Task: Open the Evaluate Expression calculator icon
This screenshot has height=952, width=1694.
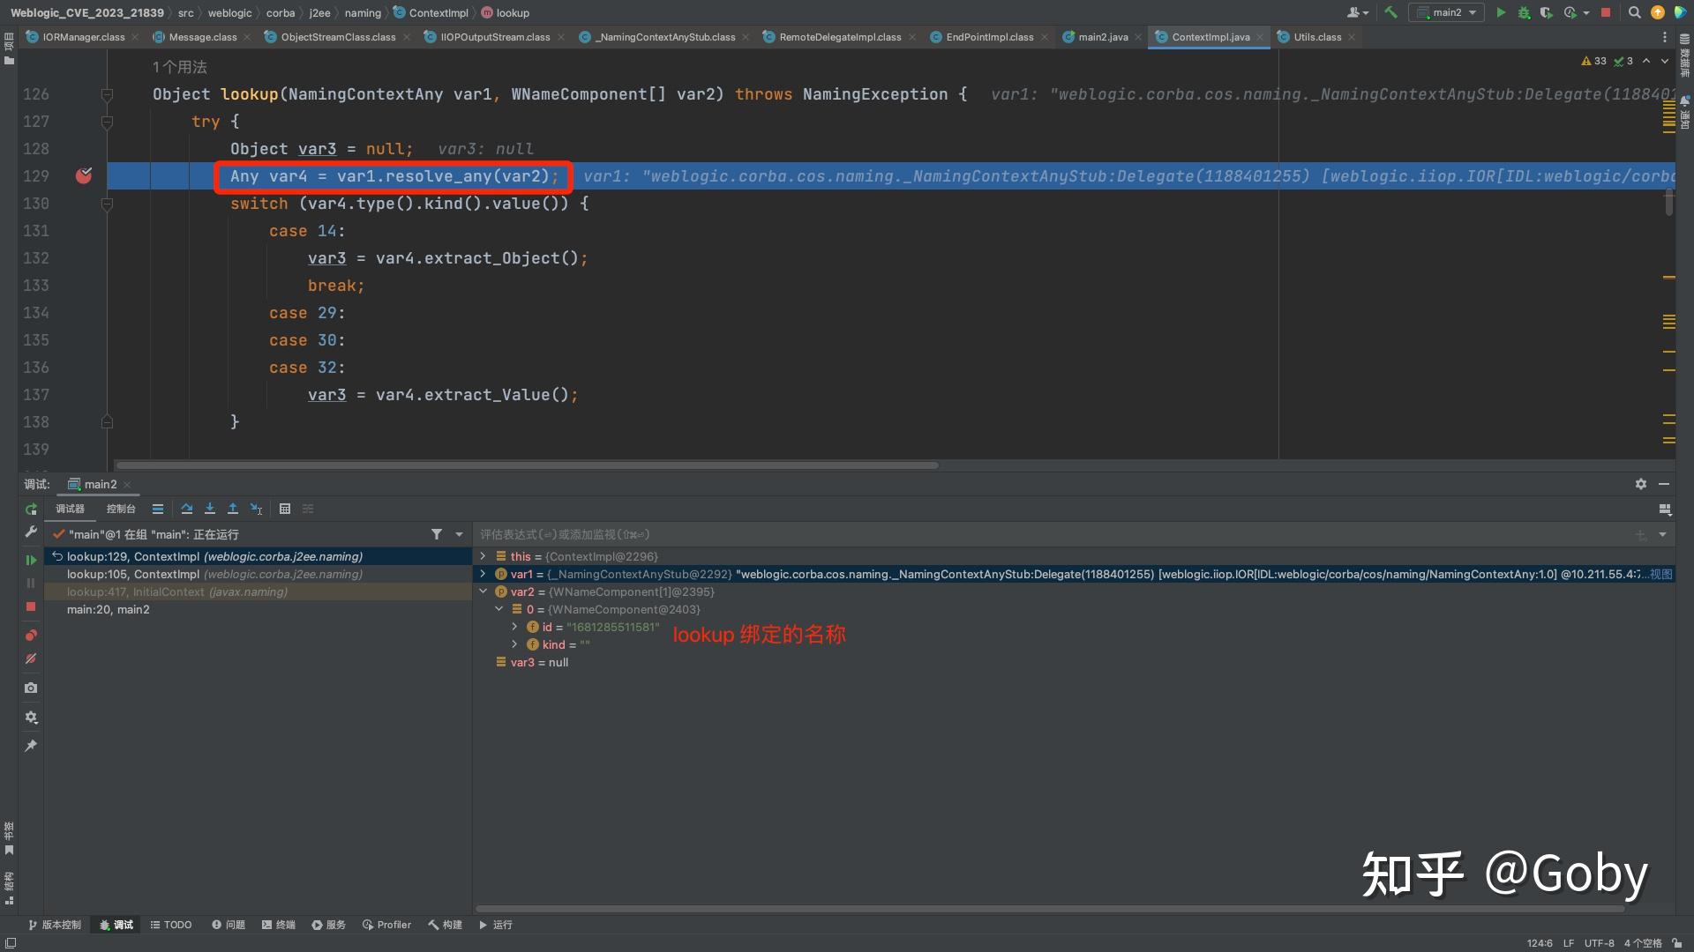Action: 285,509
